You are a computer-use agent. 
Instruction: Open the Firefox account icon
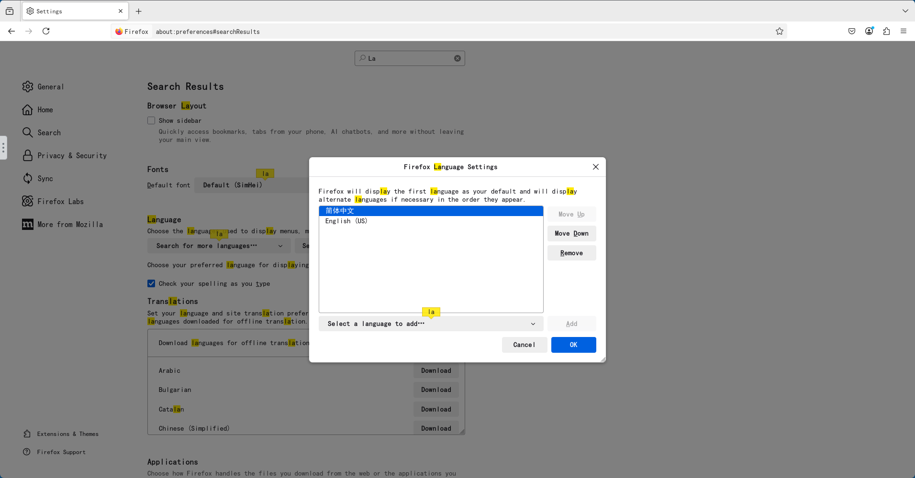[x=869, y=31]
